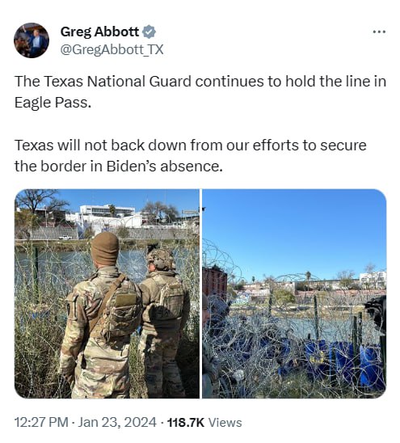Click the Eagle Pass text line
The height and width of the screenshot is (443, 400).
[53, 103]
